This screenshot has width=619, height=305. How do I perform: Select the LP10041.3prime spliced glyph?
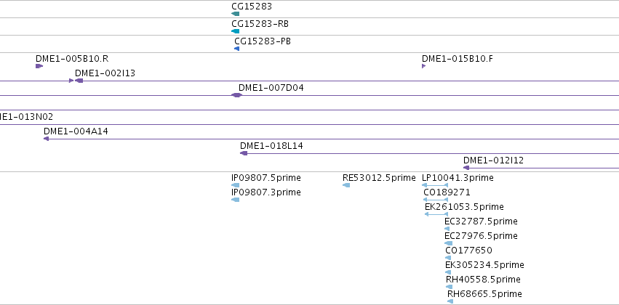(435, 185)
